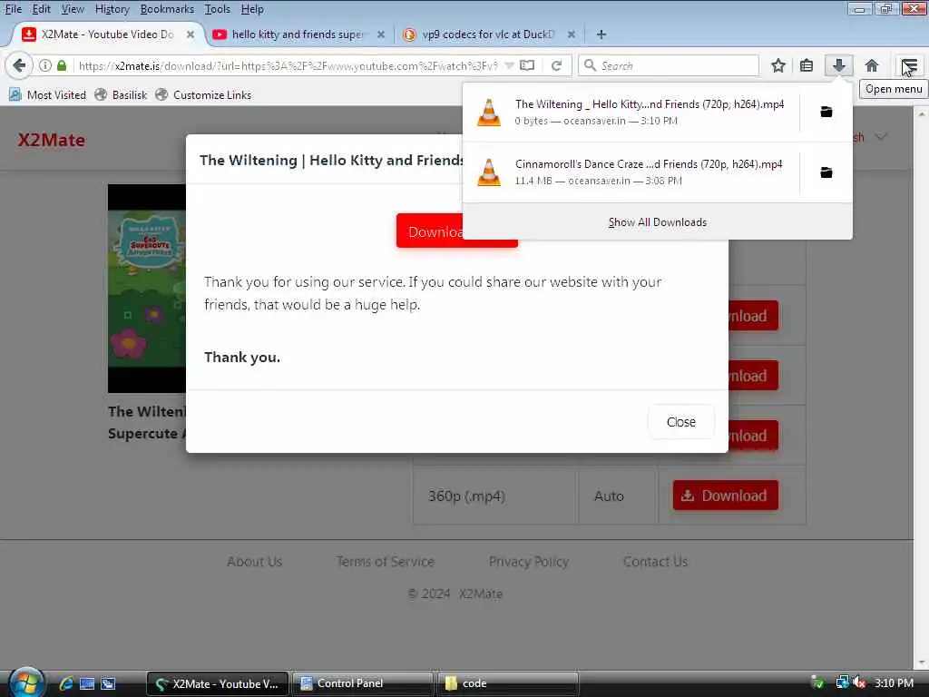929x697 pixels.
Task: Click the browser Back arrow button
Action: (x=19, y=65)
